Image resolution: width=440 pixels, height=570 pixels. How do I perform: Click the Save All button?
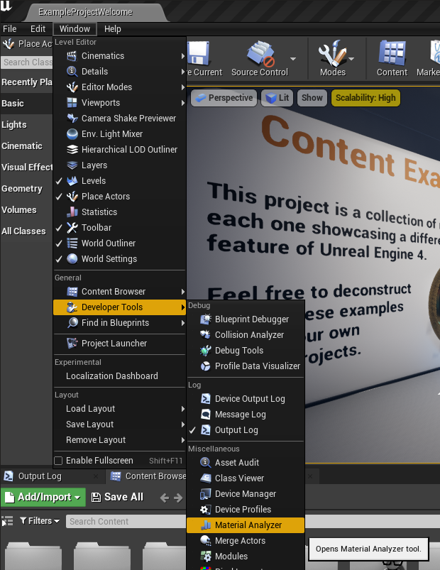pyautogui.click(x=117, y=498)
